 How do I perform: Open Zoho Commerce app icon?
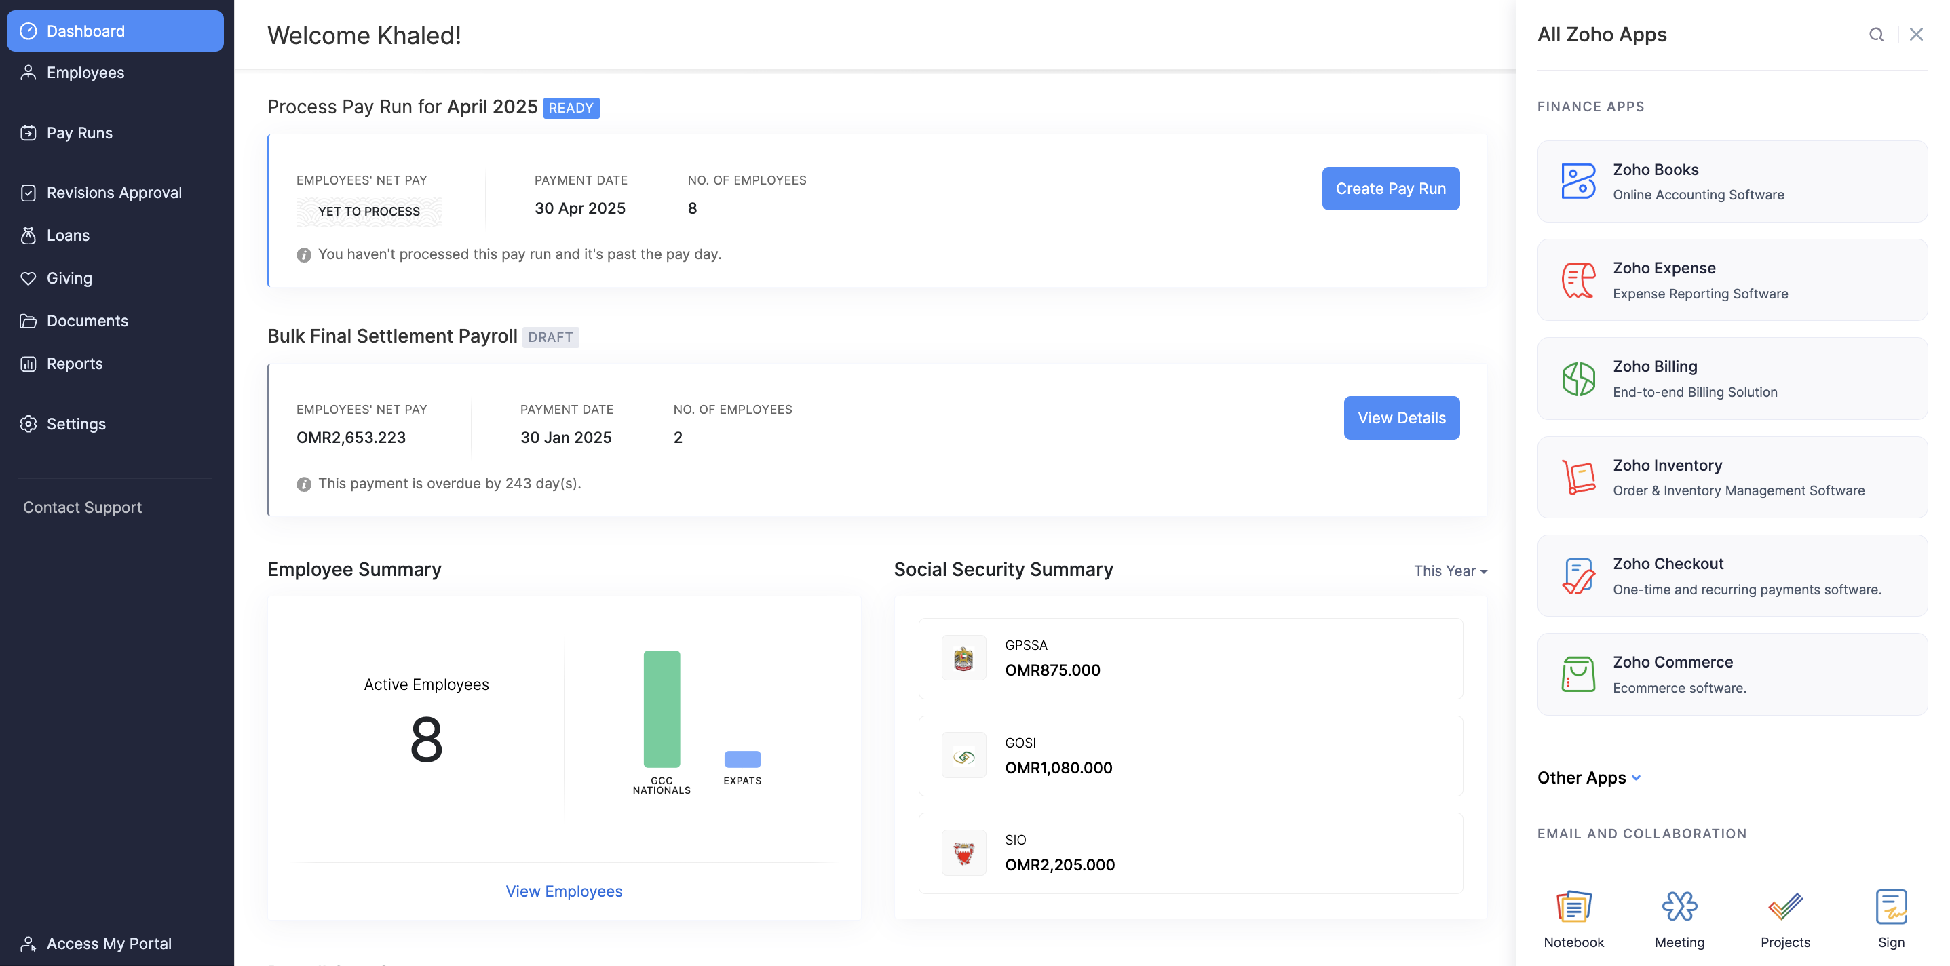pyautogui.click(x=1578, y=674)
